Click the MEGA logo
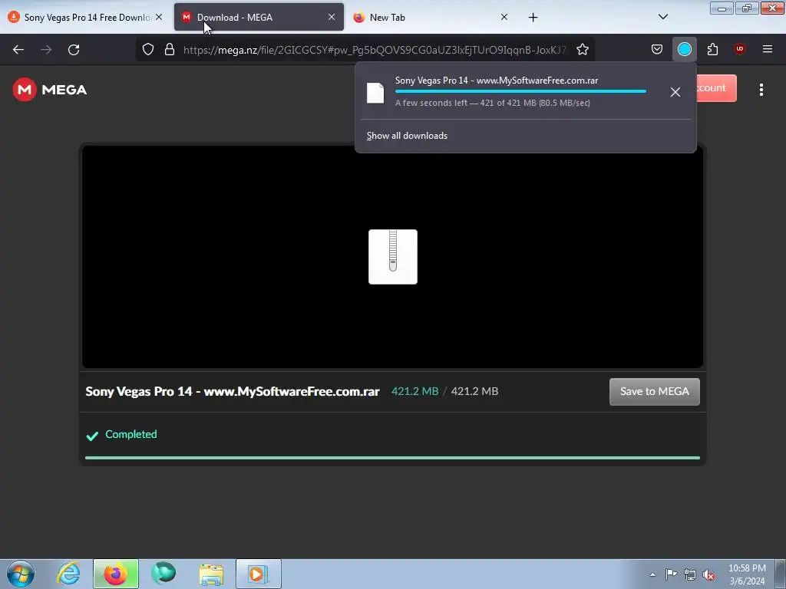The width and height of the screenshot is (786, 589). point(50,90)
